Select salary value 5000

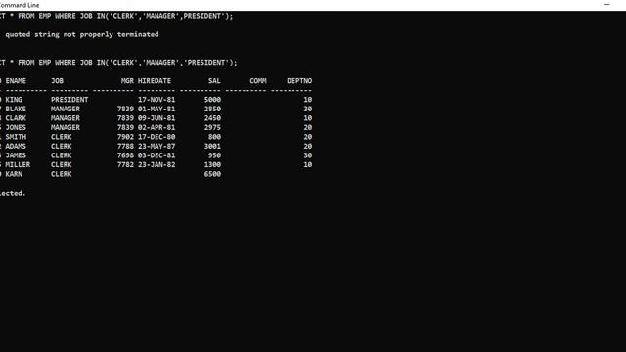point(212,100)
